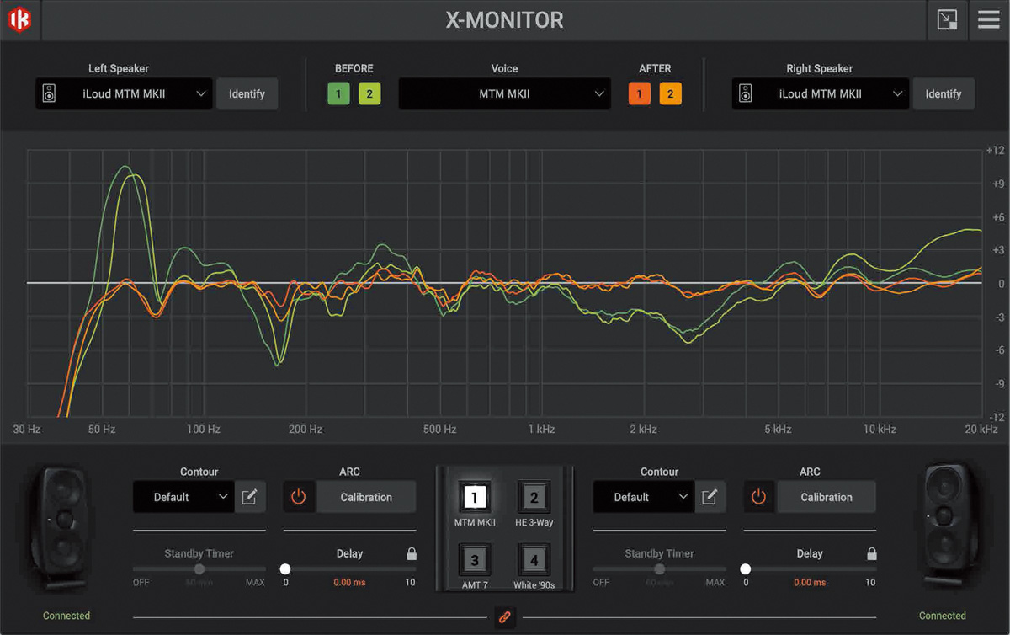Image resolution: width=1010 pixels, height=635 pixels.
Task: Toggle the right Delay lock icon
Action: [x=871, y=554]
